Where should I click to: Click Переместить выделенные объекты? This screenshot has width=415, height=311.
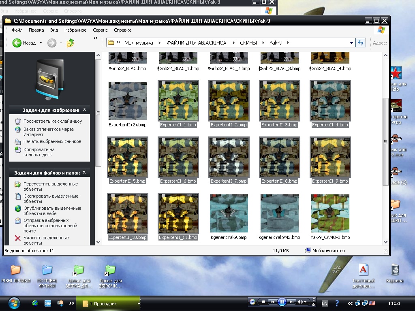pyautogui.click(x=51, y=186)
